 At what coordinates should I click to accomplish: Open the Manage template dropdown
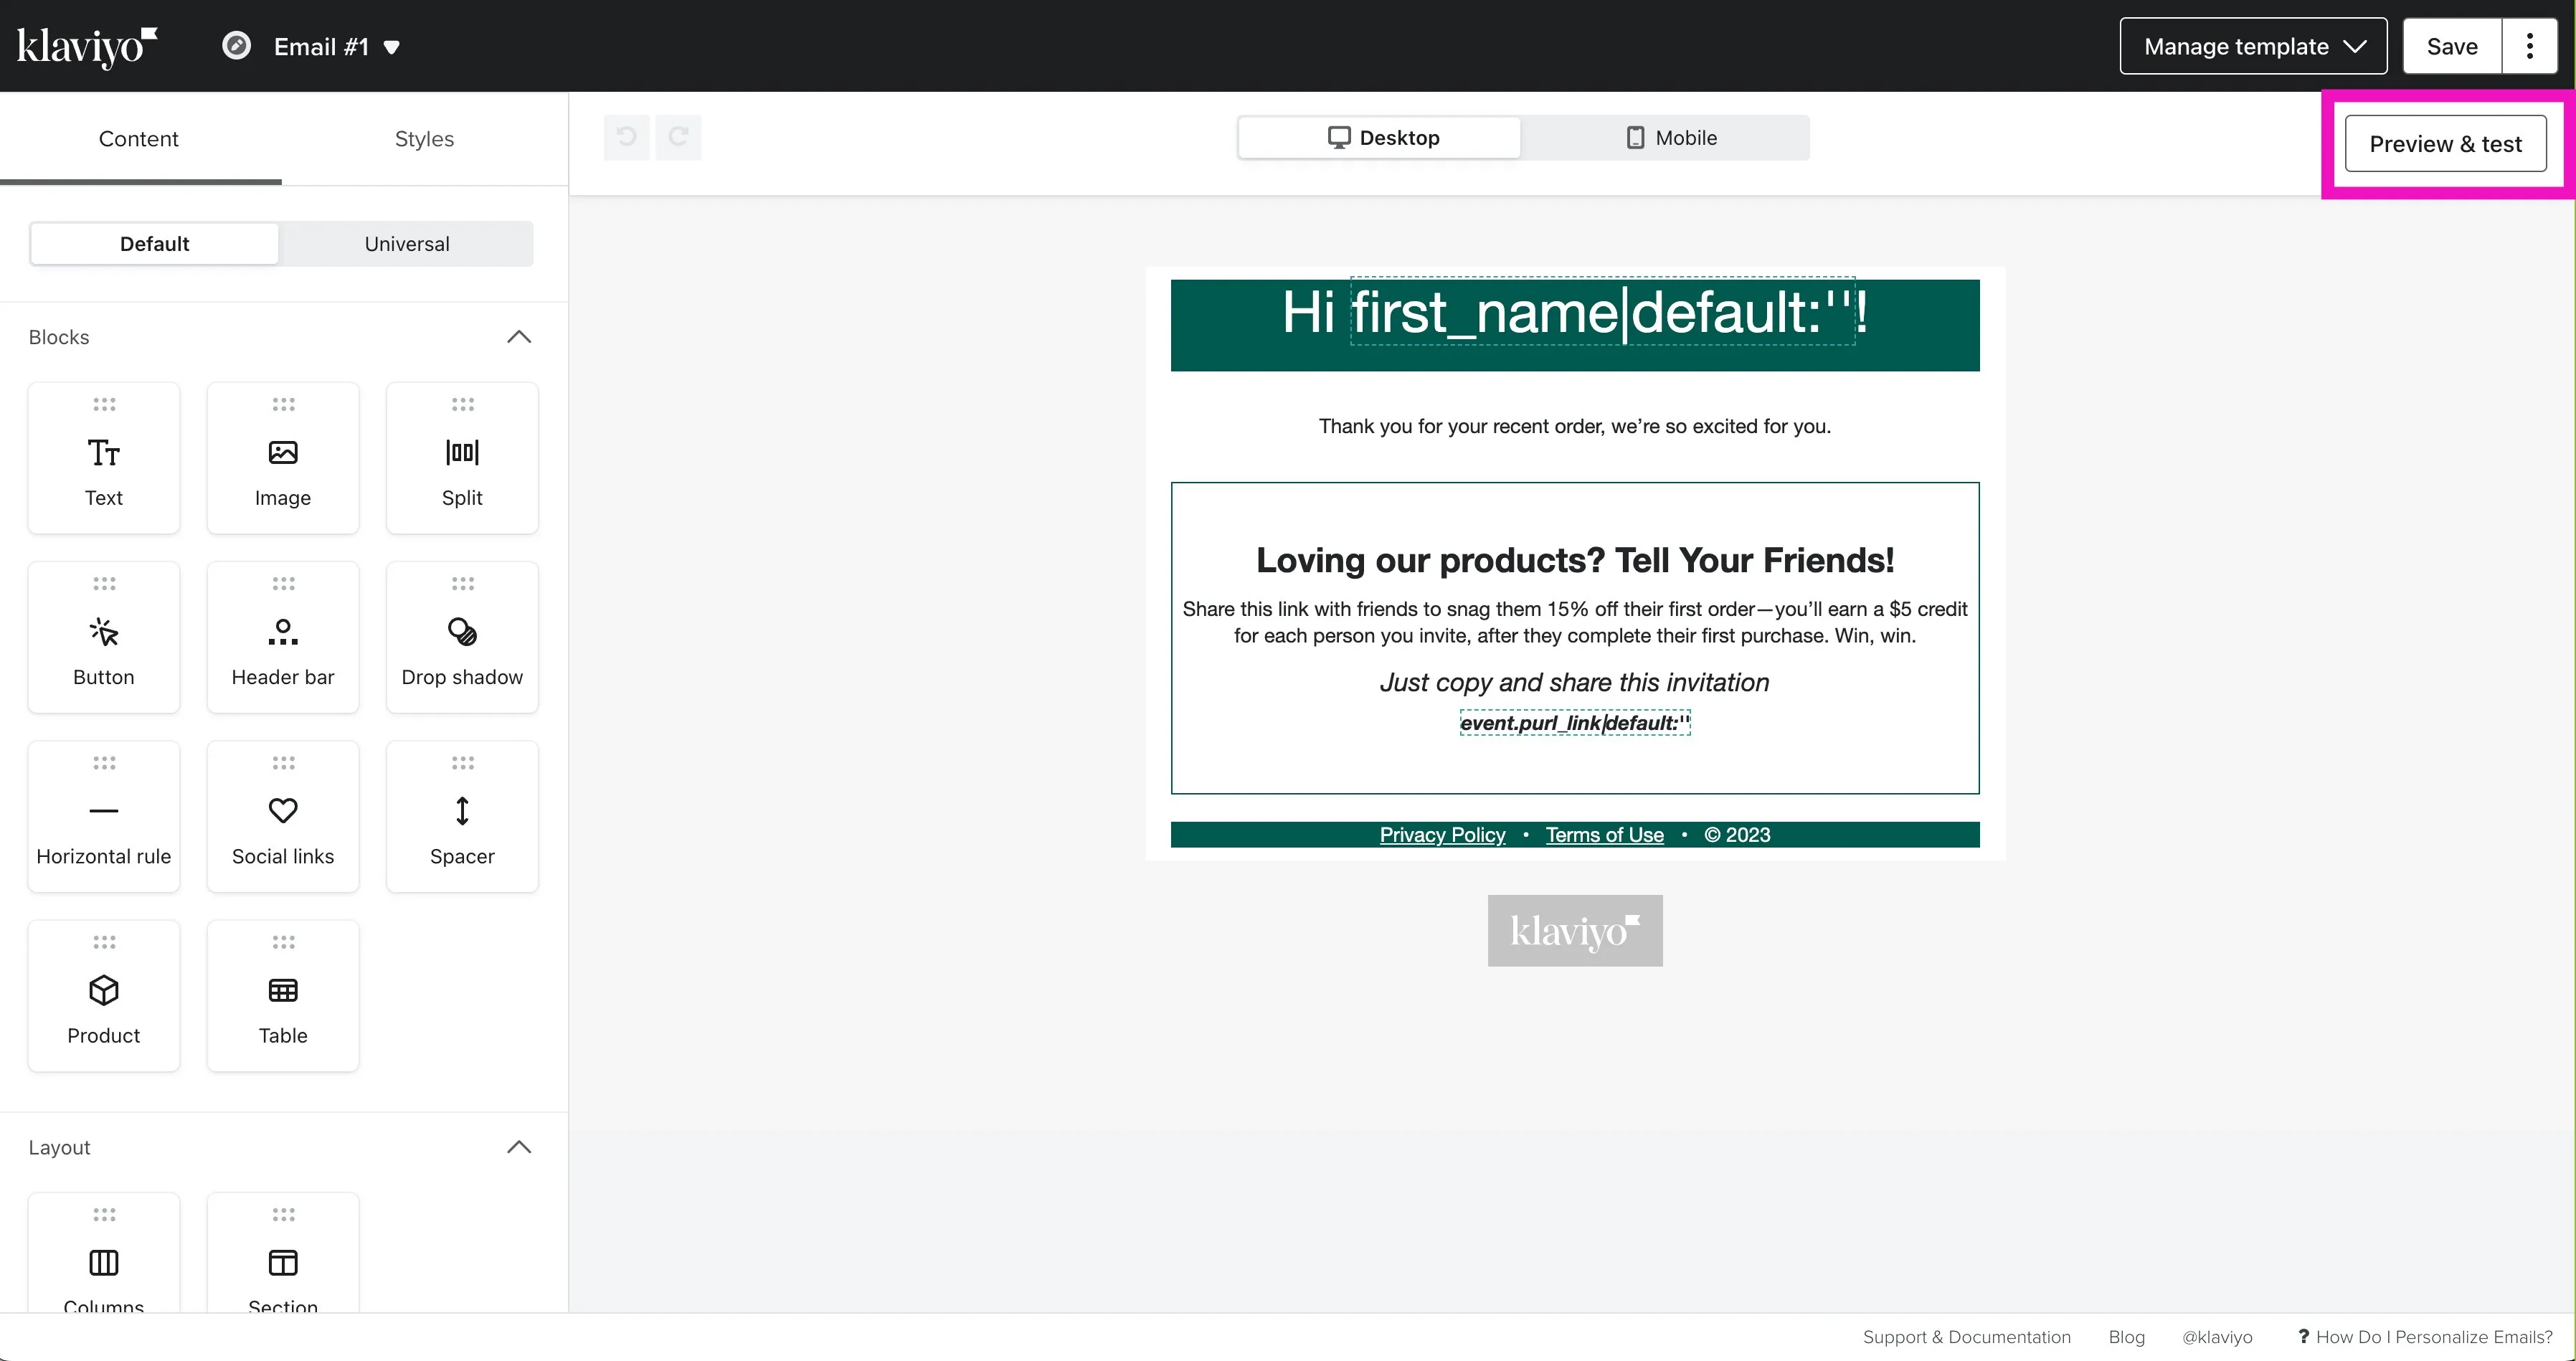pyautogui.click(x=2253, y=46)
